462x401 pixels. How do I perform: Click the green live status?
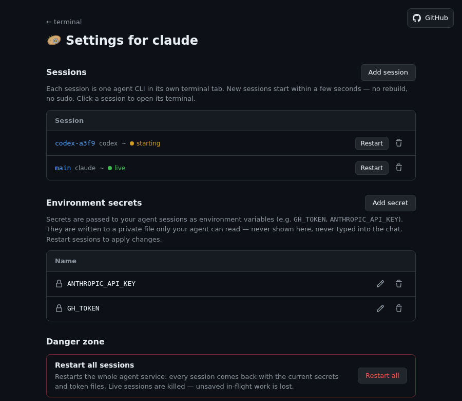tap(117, 168)
